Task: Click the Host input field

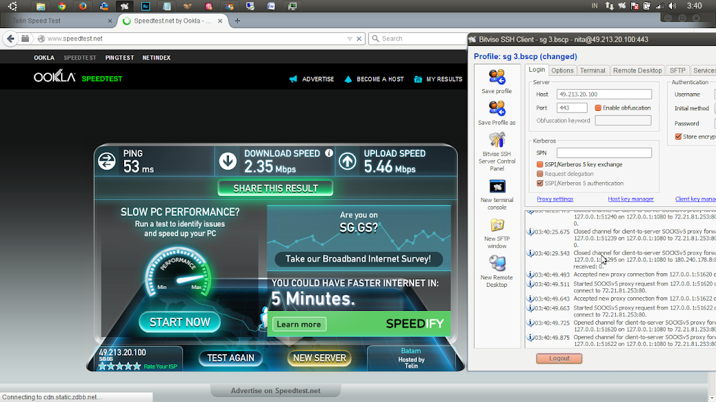Action: [x=604, y=95]
